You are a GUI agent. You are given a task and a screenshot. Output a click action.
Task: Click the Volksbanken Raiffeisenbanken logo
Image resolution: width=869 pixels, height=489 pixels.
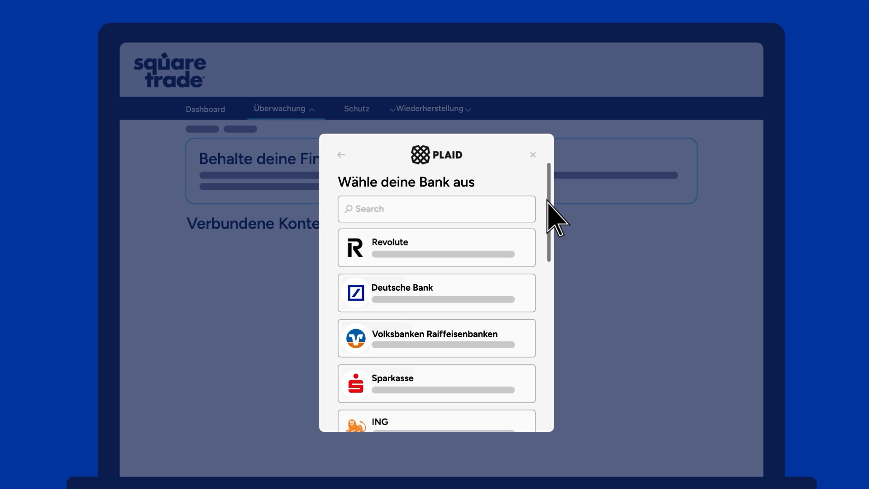pyautogui.click(x=356, y=338)
